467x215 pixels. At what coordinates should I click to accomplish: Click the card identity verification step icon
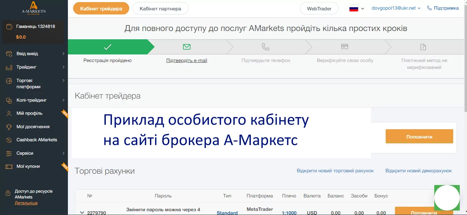[x=344, y=46]
